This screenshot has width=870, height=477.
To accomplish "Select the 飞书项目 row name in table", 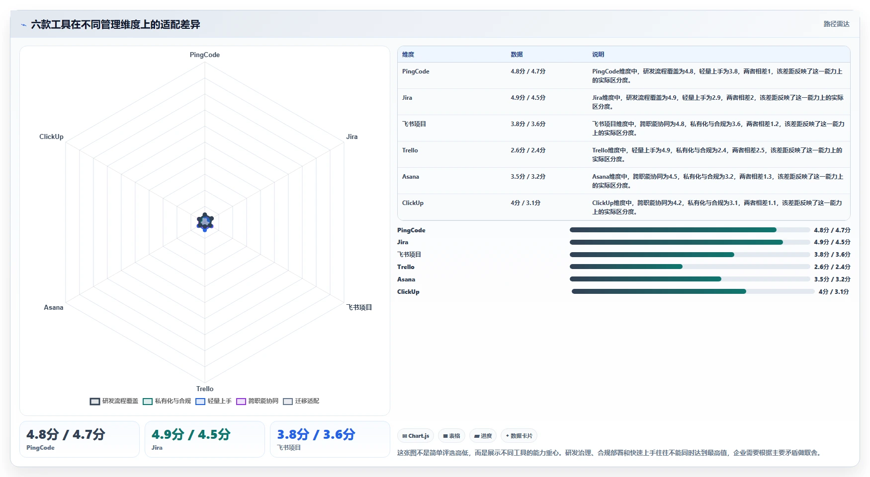I will [414, 124].
